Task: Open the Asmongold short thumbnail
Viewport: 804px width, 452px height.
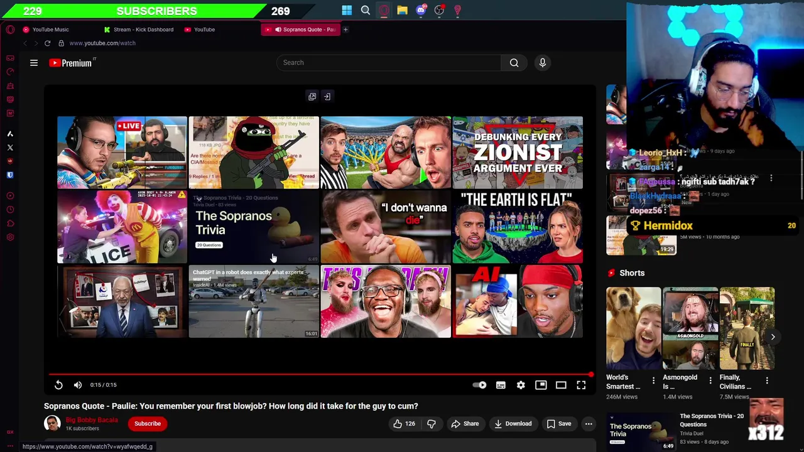Action: tap(690, 329)
